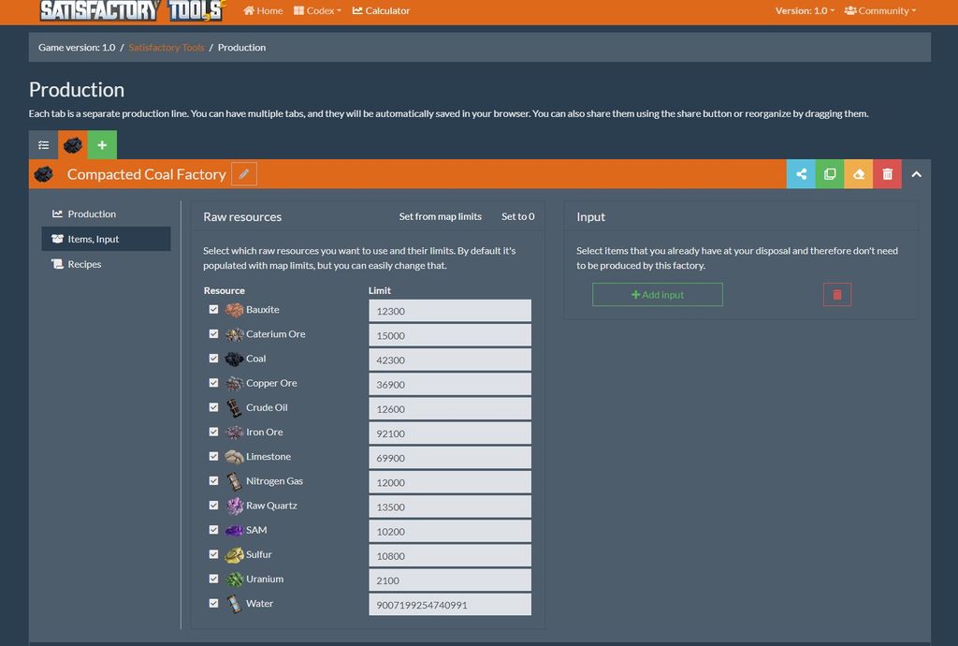Click the yellow eraser clear icon

tap(859, 174)
